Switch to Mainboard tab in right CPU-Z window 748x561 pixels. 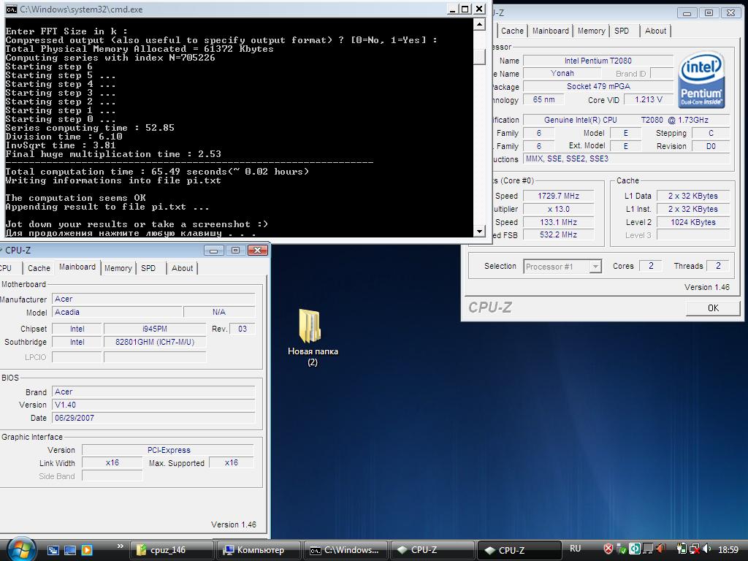(x=551, y=31)
